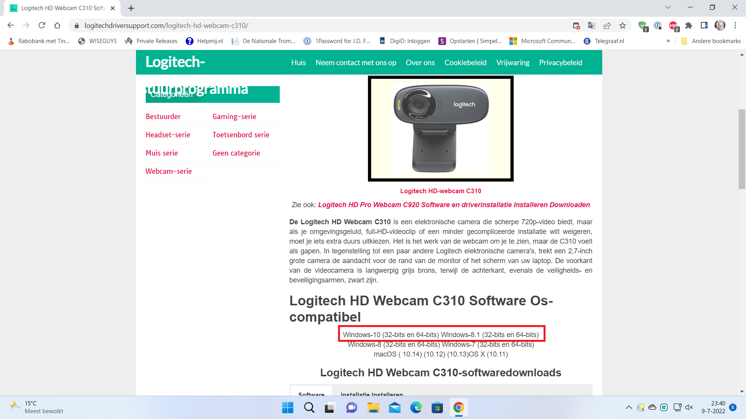This screenshot has width=746, height=419.
Task: Open the weather widget showing 15°C
Action: [37, 407]
